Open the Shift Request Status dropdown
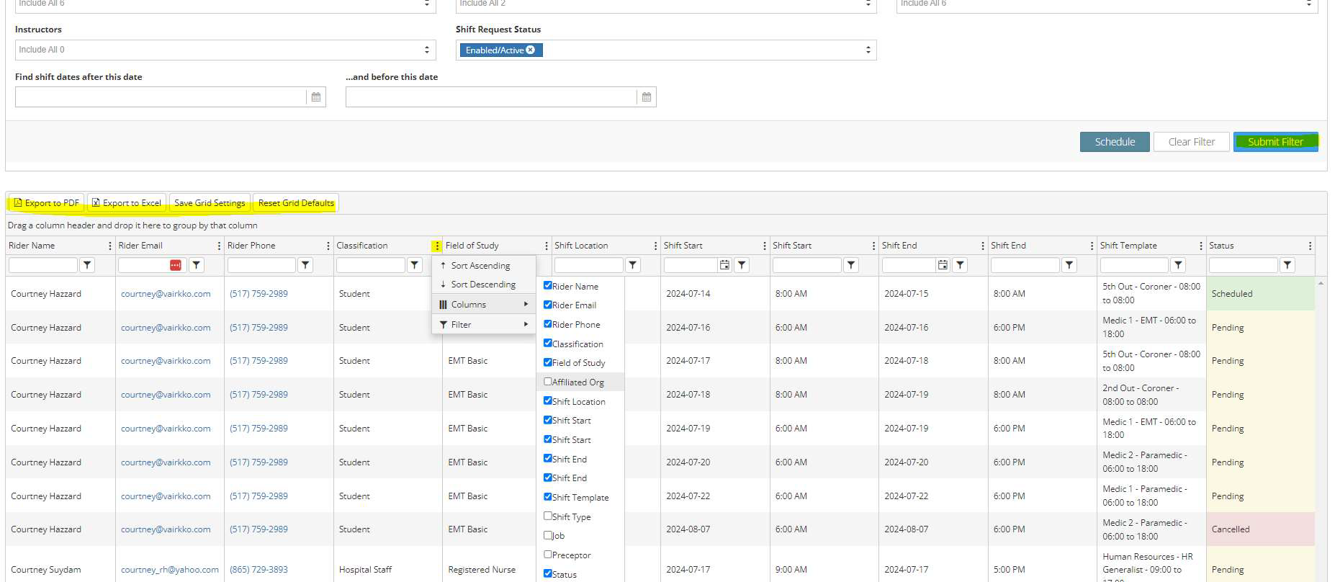This screenshot has height=582, width=1335. [868, 50]
